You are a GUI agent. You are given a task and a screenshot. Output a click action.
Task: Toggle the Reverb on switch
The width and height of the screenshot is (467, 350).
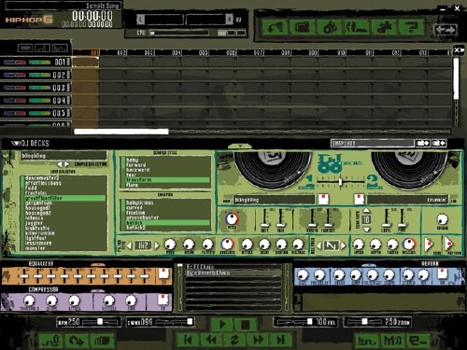point(443,273)
